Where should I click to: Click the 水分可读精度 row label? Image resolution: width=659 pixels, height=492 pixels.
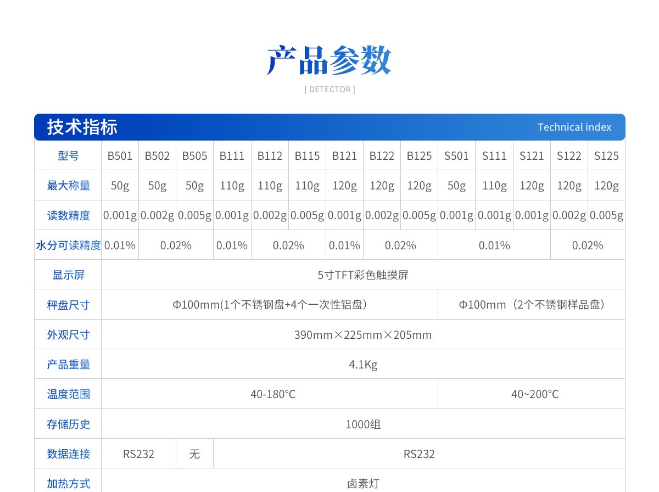[68, 245]
